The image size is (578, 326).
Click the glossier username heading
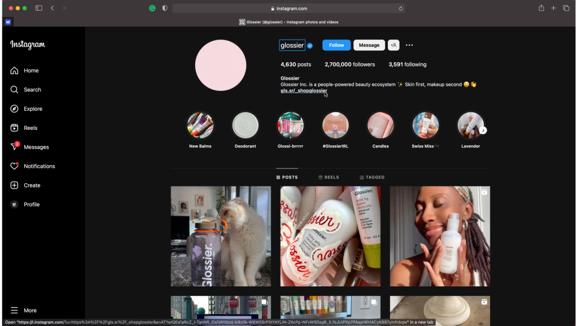coord(292,45)
